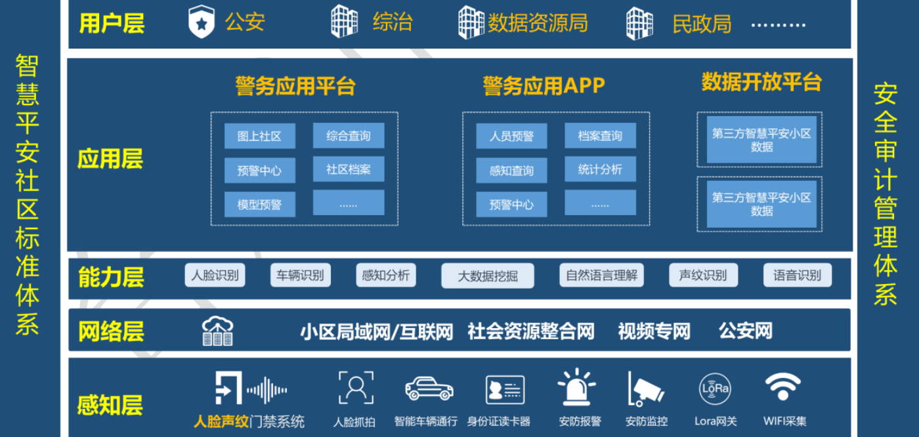Click the 民政局 user label

[702, 24]
